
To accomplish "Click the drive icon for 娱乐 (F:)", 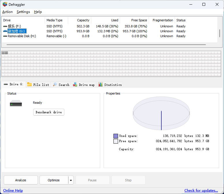I will [5, 26].
